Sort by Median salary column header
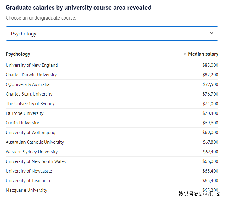 pos(203,54)
